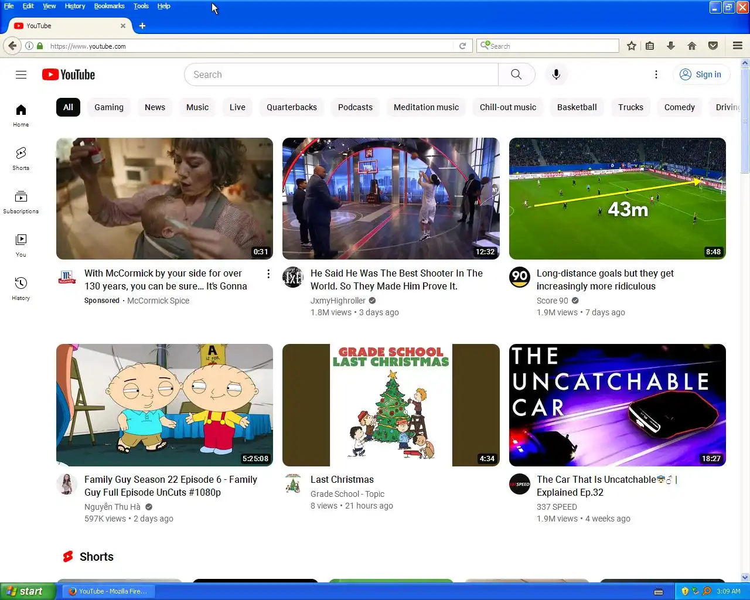Click the magnifier search button
Image resolution: width=750 pixels, height=600 pixels.
516,74
